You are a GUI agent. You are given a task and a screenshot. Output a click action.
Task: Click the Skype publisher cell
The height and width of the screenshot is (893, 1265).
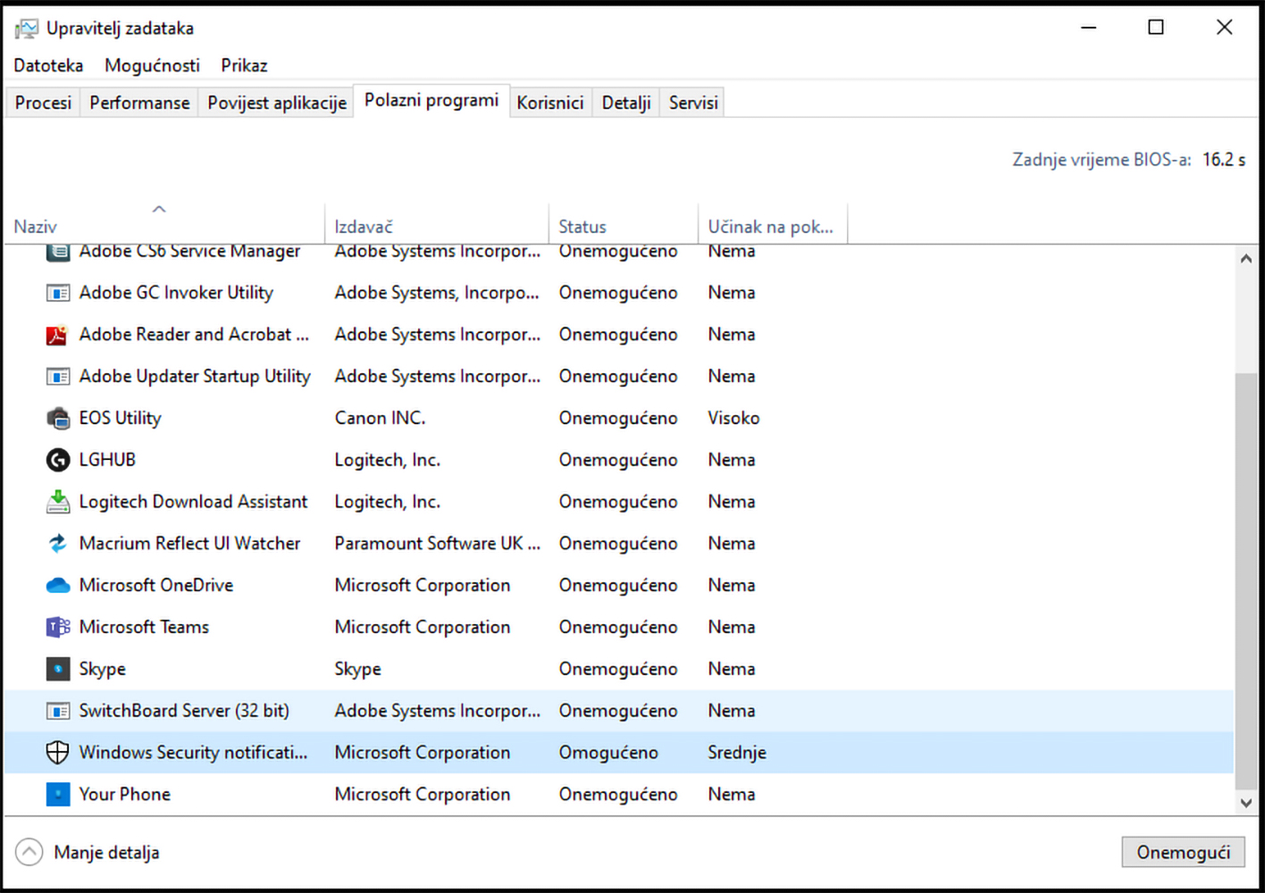[x=357, y=669]
